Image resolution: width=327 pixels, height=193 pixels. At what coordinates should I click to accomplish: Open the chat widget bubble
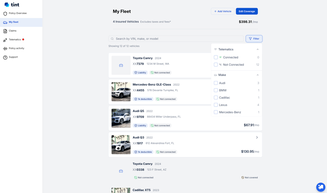pos(321,187)
